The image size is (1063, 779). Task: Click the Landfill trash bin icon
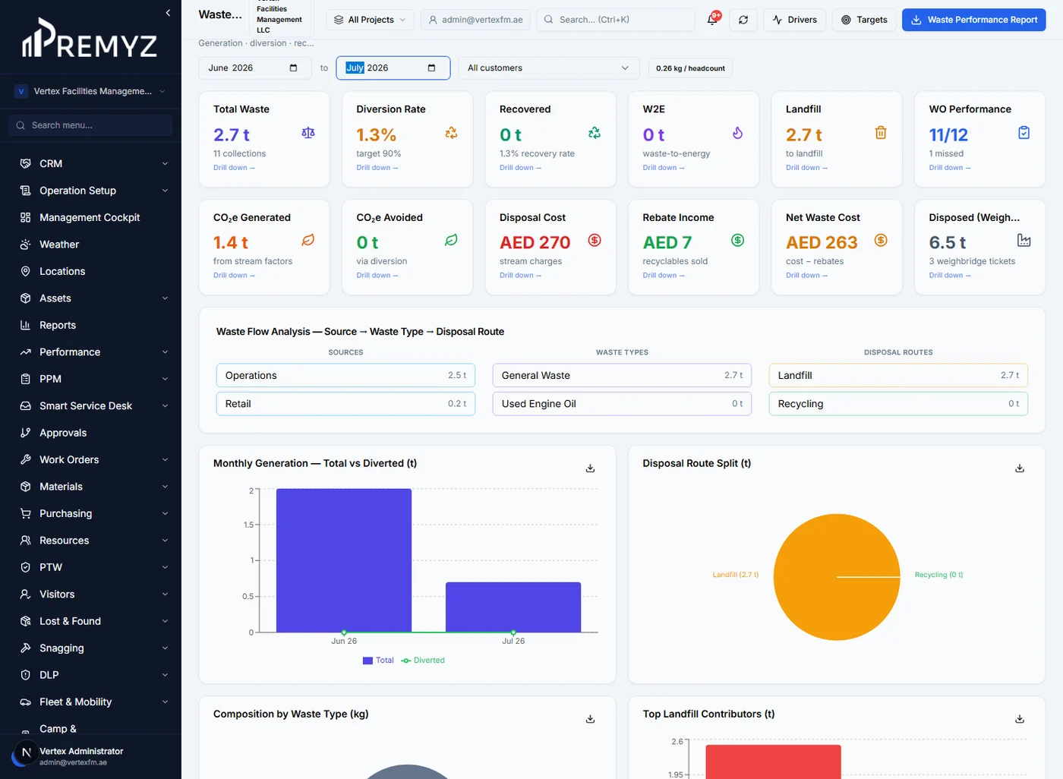point(881,133)
